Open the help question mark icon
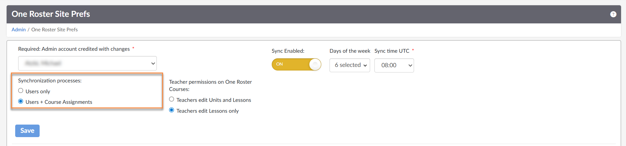Screen dimensions: 626x146 pos(613,14)
